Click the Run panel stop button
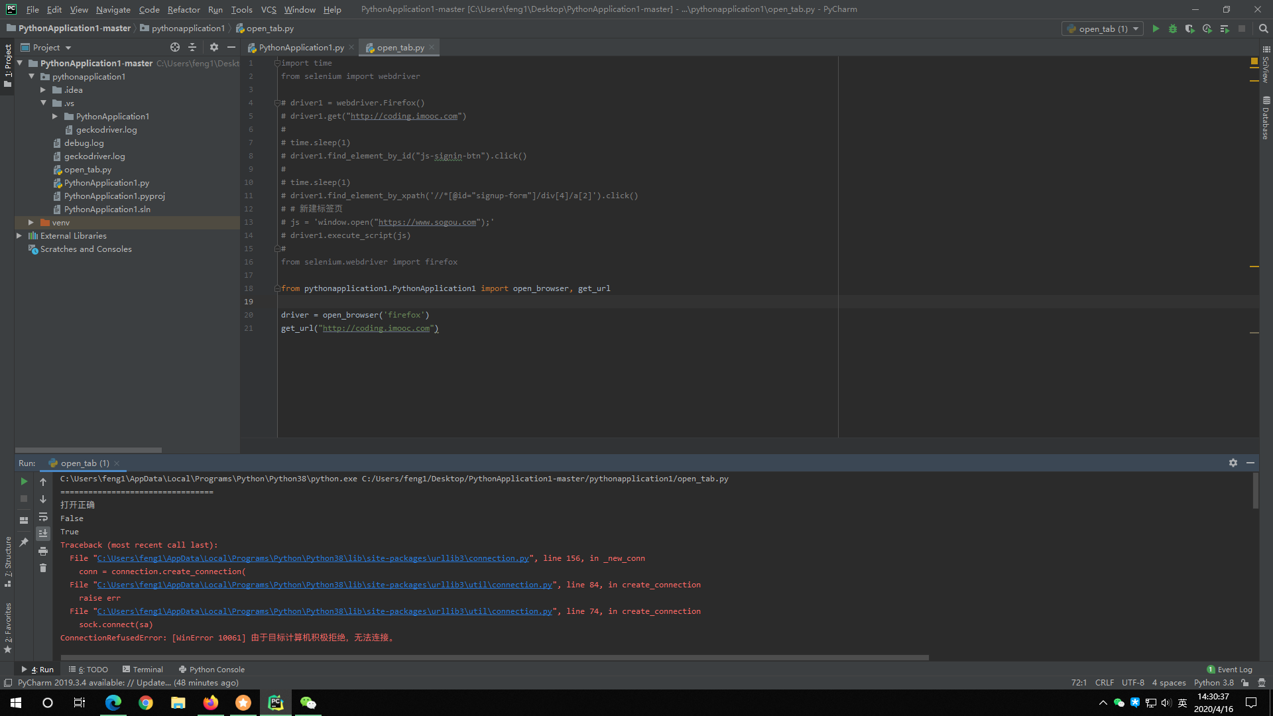The image size is (1273, 716). (x=24, y=499)
